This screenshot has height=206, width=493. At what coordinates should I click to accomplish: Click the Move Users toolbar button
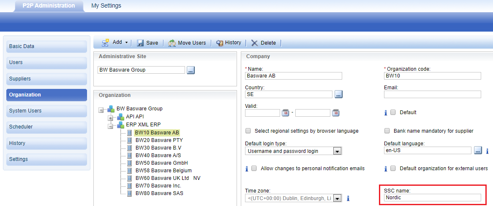pos(187,43)
